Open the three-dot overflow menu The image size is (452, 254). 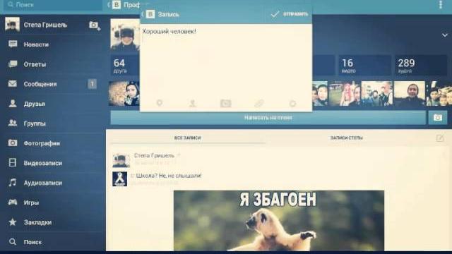click(x=441, y=5)
